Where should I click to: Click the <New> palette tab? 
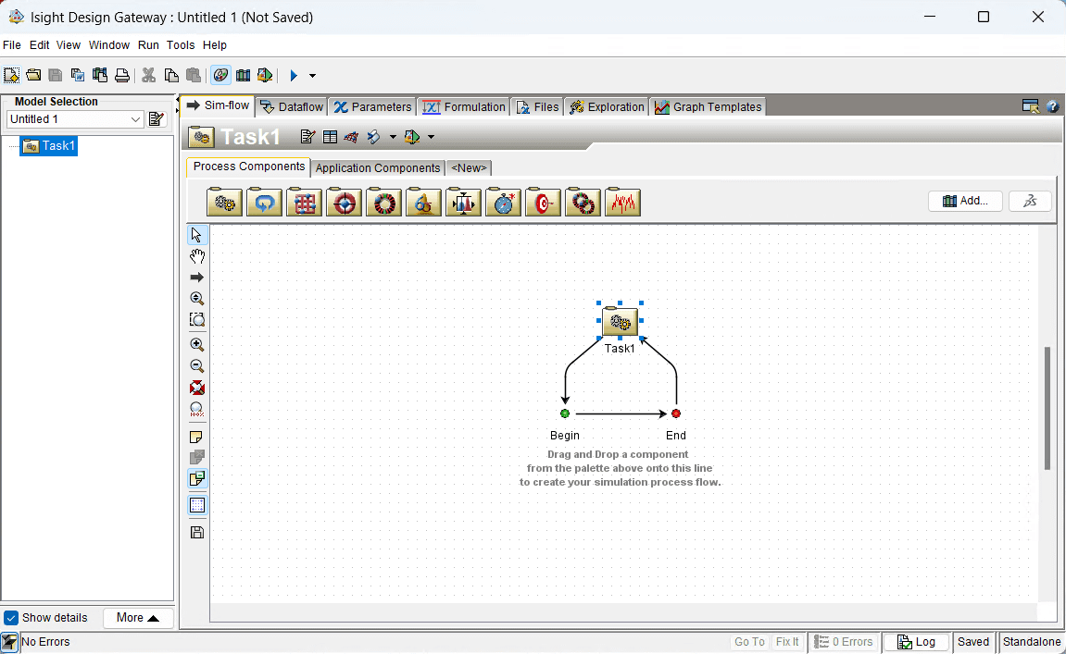coord(469,167)
